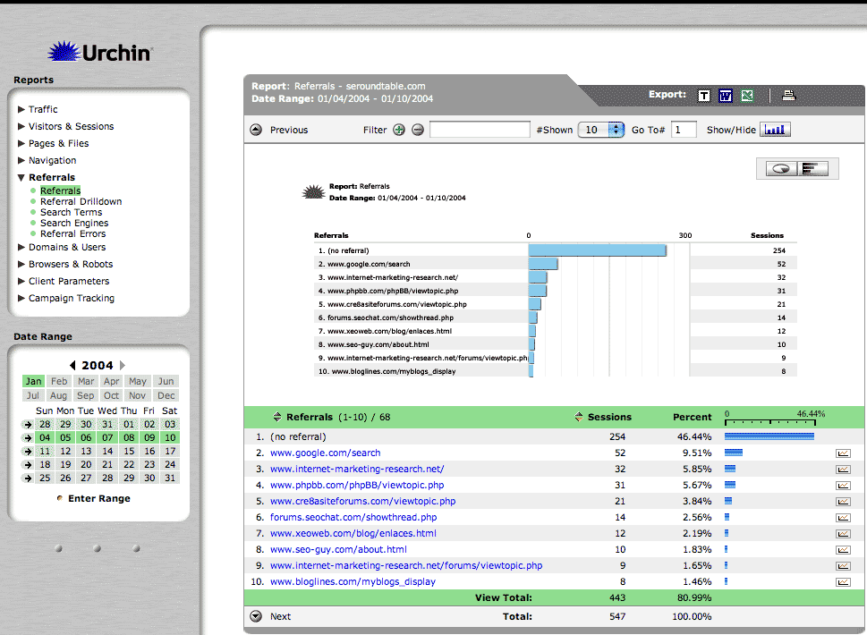Image resolution: width=867 pixels, height=635 pixels.
Task: Select calendar day 15
Action: tap(129, 452)
